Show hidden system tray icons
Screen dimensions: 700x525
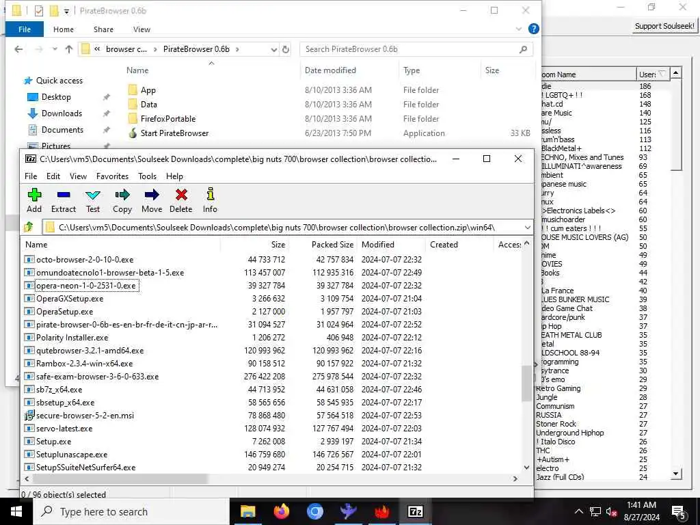tap(578, 511)
